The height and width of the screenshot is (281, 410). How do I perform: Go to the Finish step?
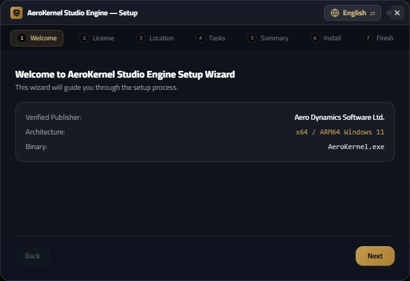point(378,38)
